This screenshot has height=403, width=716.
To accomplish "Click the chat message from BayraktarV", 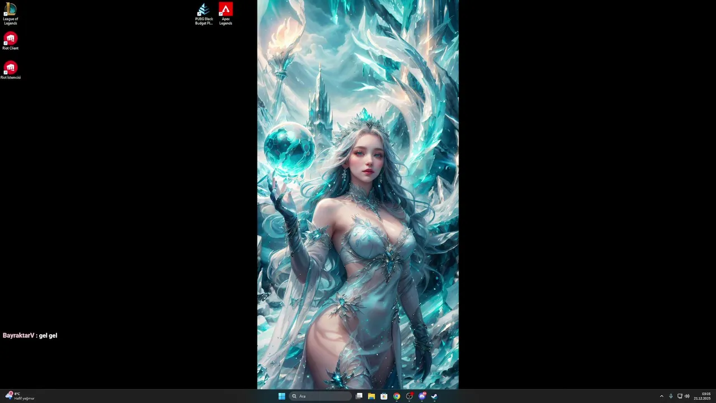I will tap(30, 336).
